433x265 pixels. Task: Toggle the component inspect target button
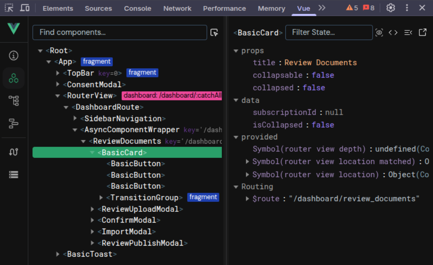[x=214, y=32]
